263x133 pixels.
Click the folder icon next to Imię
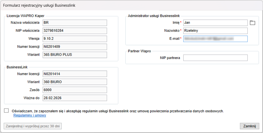pos(252,23)
